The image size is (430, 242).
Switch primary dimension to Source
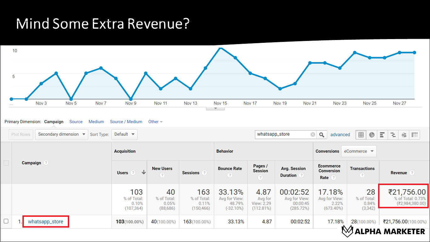point(76,122)
